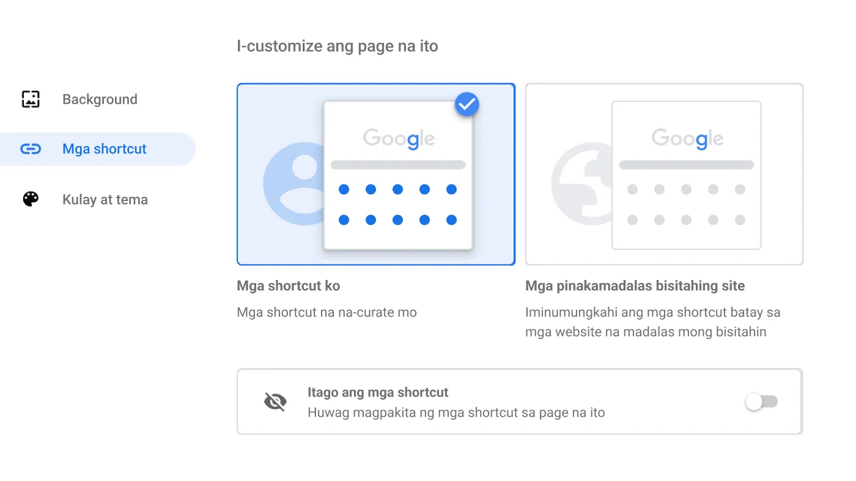
Task: Click the left preview thumbnail card
Action: pyautogui.click(x=375, y=174)
